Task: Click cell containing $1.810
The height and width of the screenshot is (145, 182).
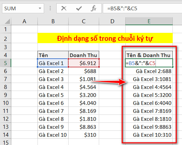Action: (x=84, y=119)
